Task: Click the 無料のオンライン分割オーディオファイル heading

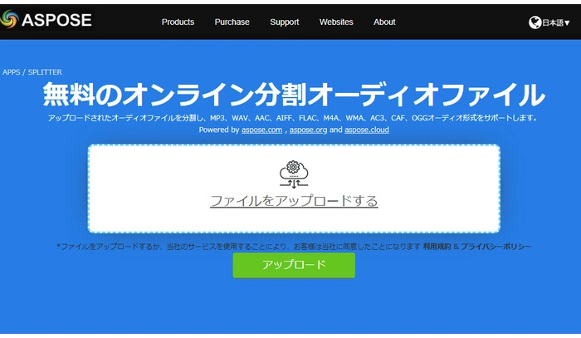Action: (x=294, y=94)
